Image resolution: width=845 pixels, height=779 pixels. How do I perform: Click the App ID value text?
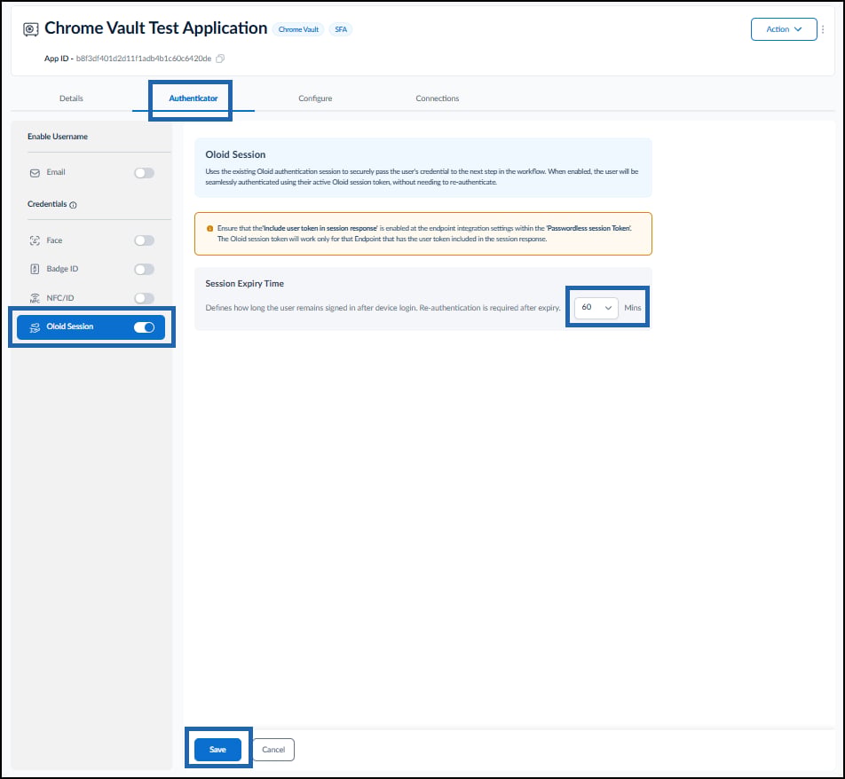144,59
